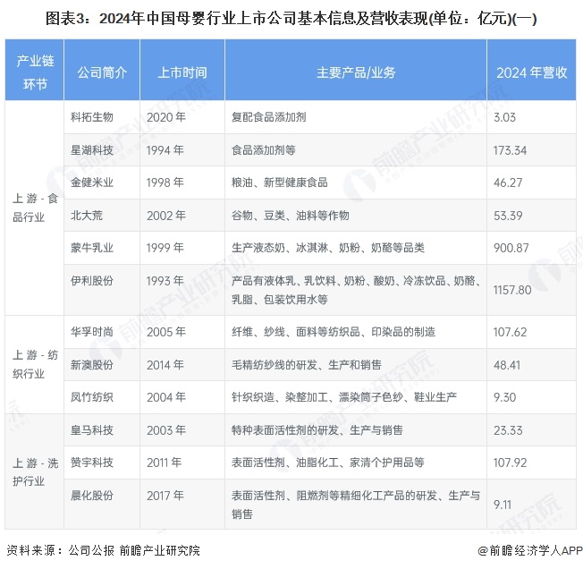Click listing year 2014年 for 新澳股份
Viewport: 583px width, 569px height.
[165, 365]
